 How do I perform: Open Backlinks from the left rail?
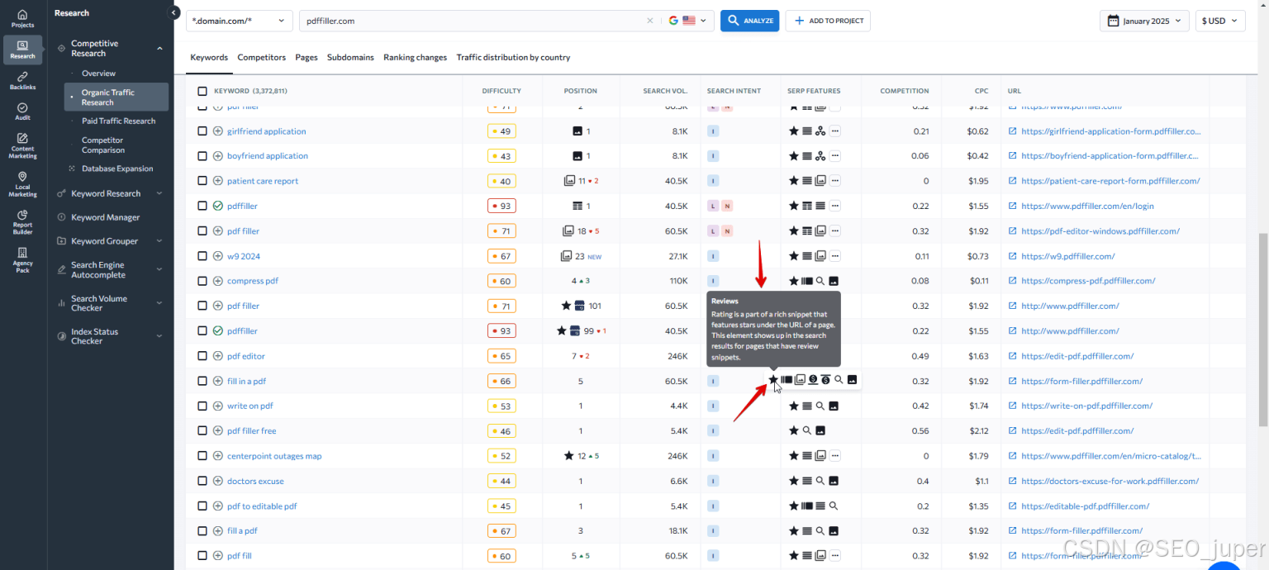22,80
